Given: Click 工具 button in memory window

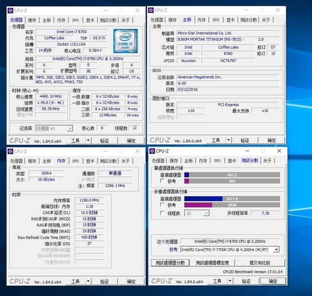Looking at the screenshot, I should [x=76, y=281].
